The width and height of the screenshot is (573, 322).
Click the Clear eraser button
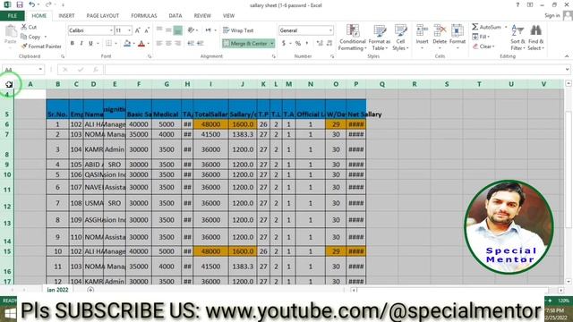click(483, 47)
